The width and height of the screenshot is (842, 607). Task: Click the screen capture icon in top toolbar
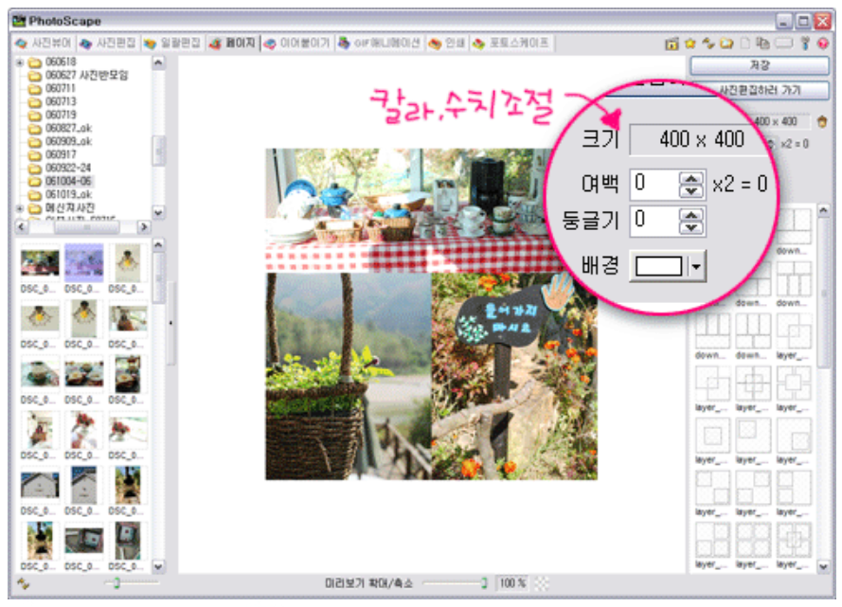click(x=672, y=44)
